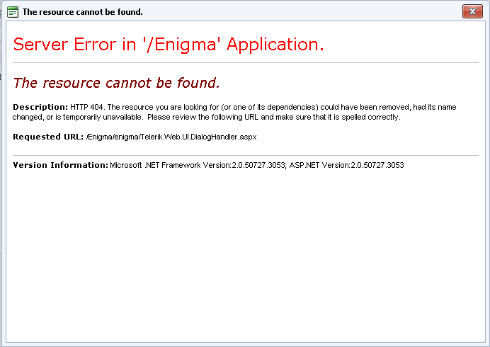Click the bold "Requested URL:" label

click(x=48, y=137)
